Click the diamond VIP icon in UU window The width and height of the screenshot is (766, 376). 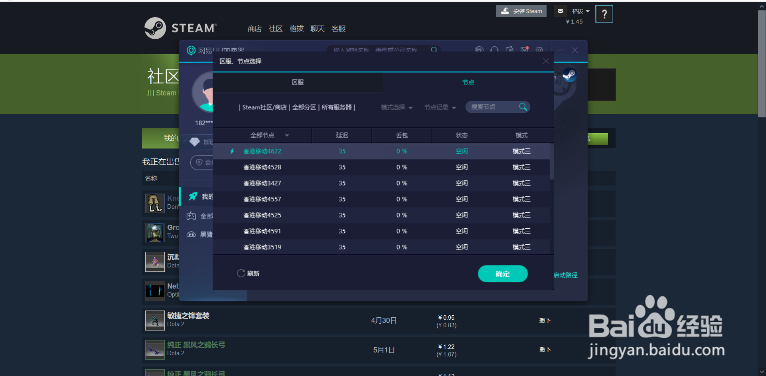tap(194, 142)
